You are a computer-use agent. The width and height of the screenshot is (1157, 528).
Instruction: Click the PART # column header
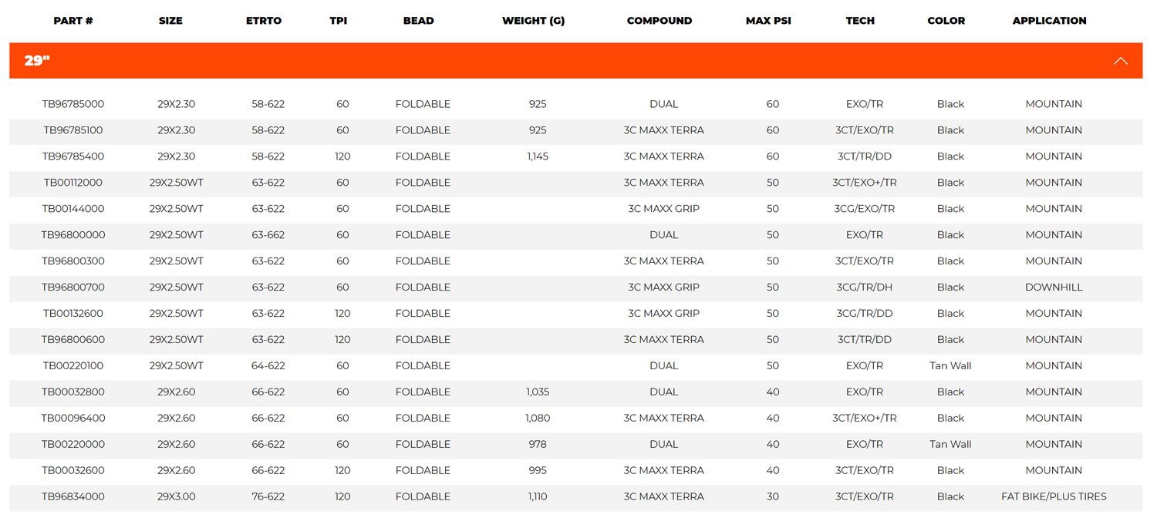click(x=73, y=21)
